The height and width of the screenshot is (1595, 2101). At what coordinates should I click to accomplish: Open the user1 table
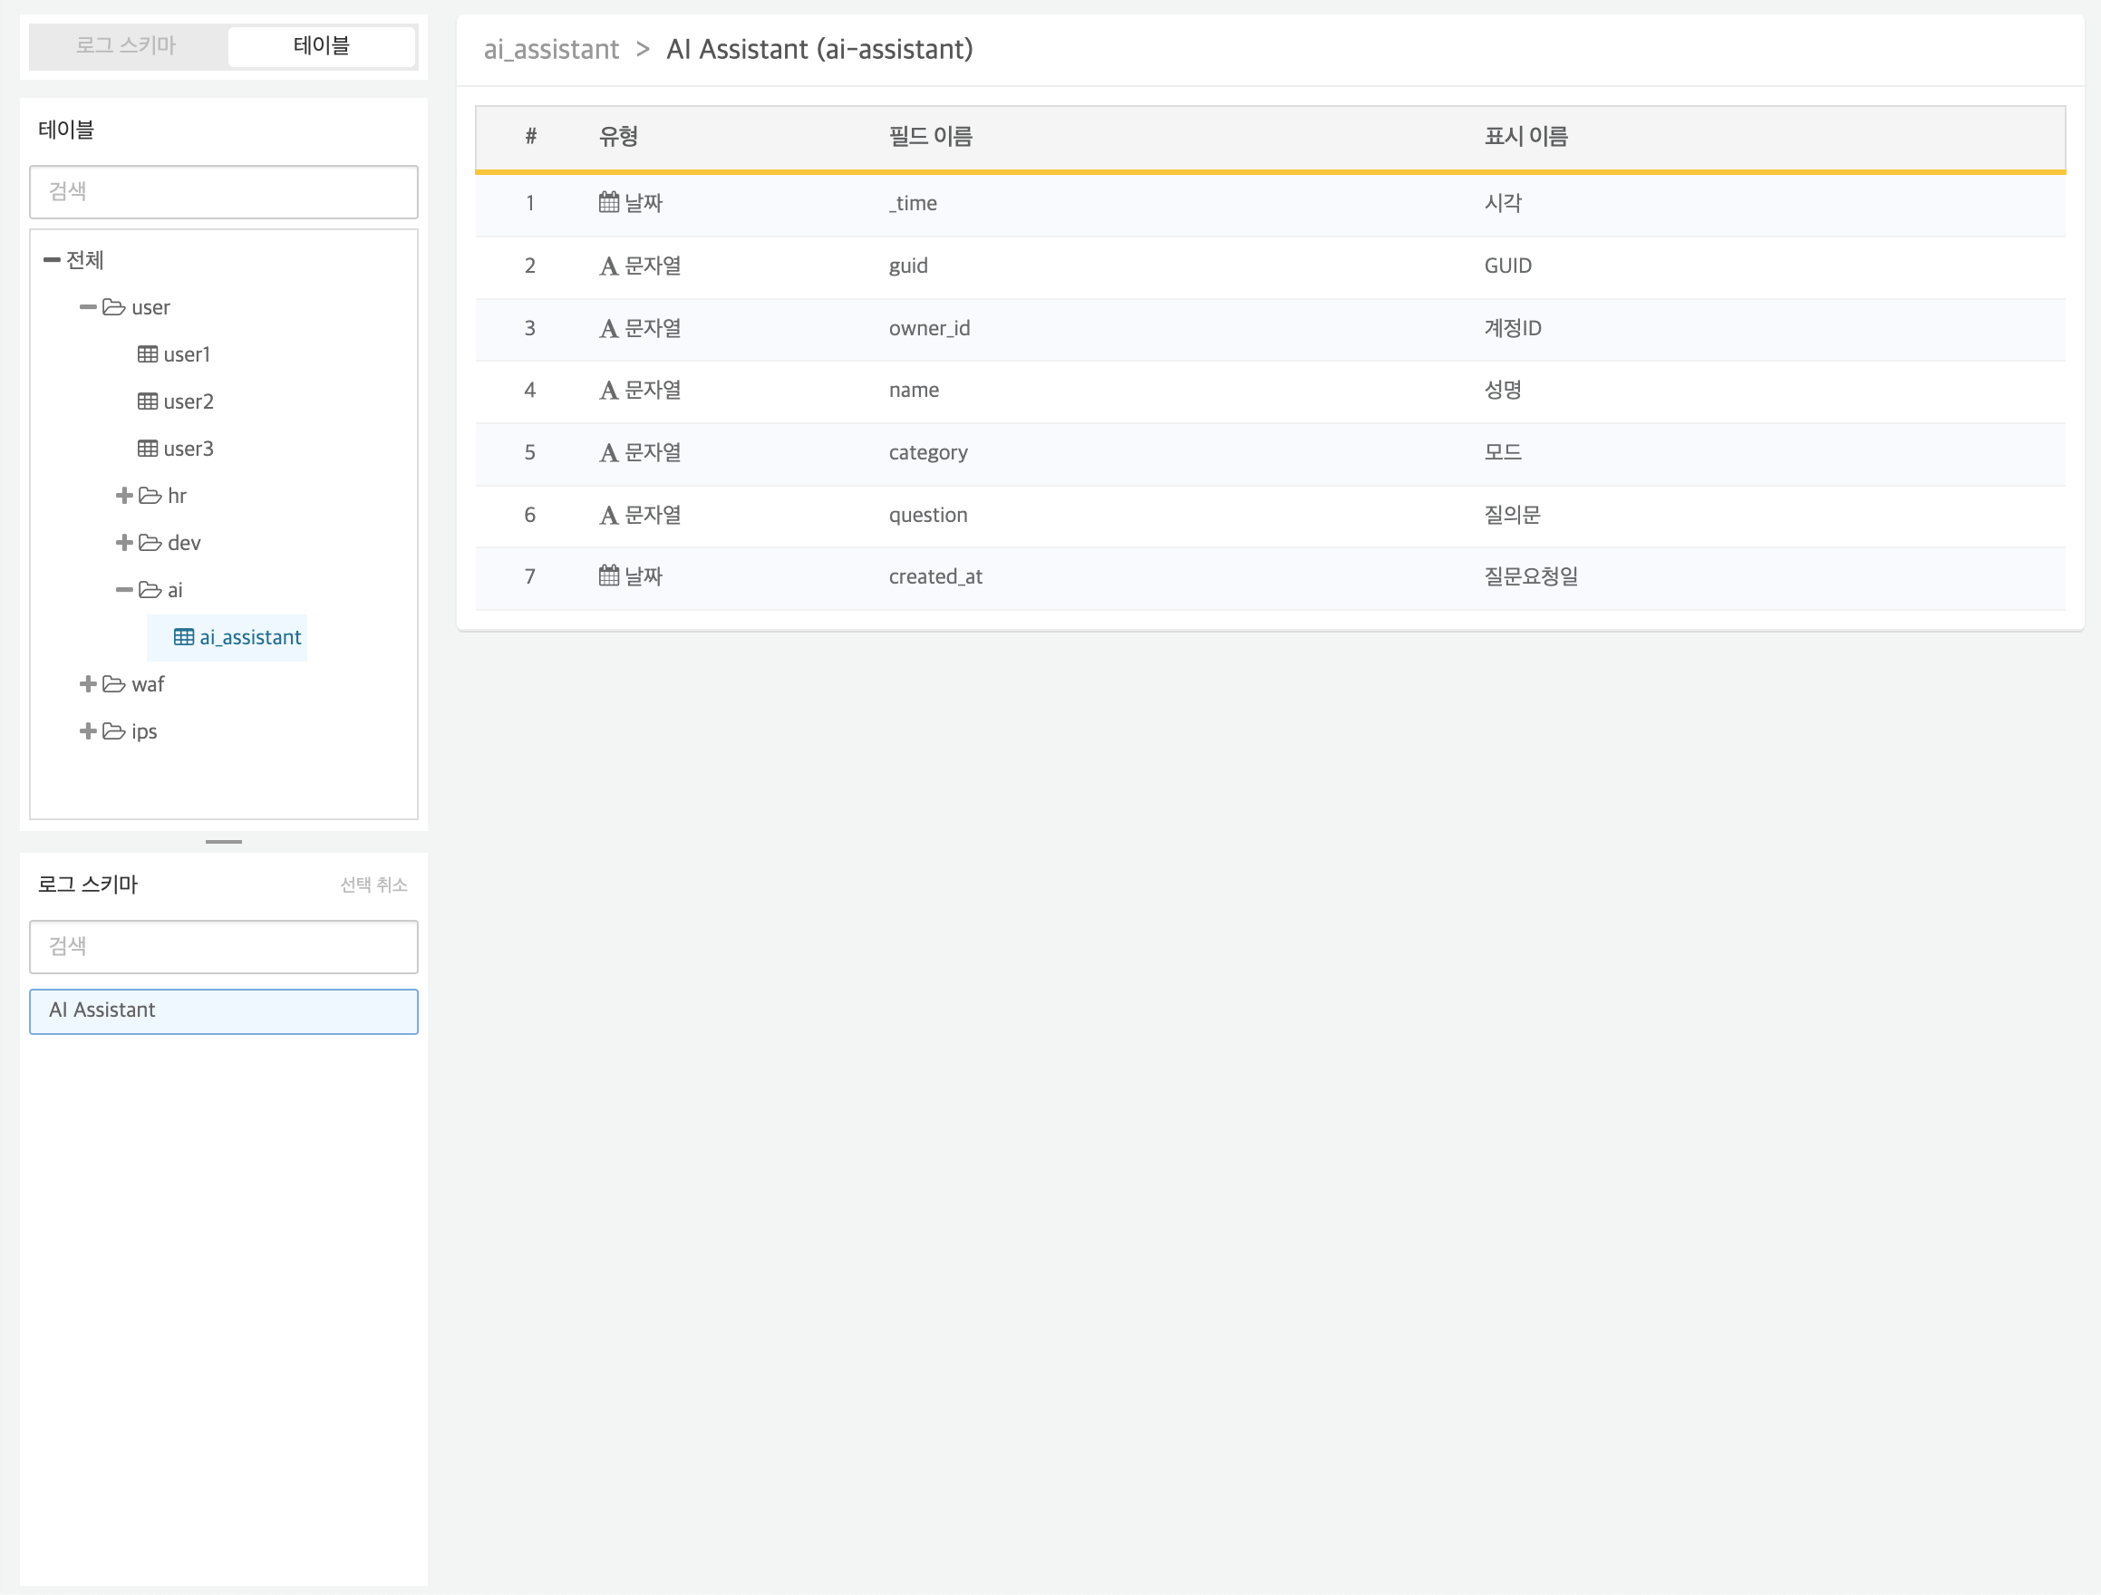(x=187, y=355)
